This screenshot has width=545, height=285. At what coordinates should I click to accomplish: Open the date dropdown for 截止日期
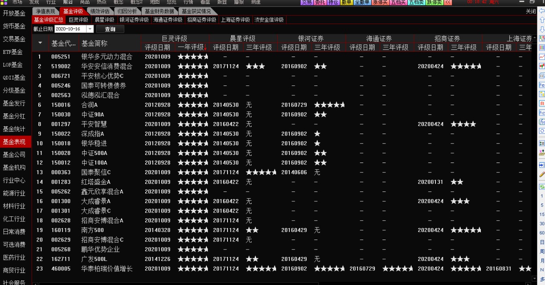click(x=90, y=29)
